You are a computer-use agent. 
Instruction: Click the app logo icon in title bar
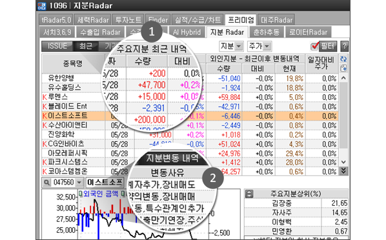tap(42, 6)
